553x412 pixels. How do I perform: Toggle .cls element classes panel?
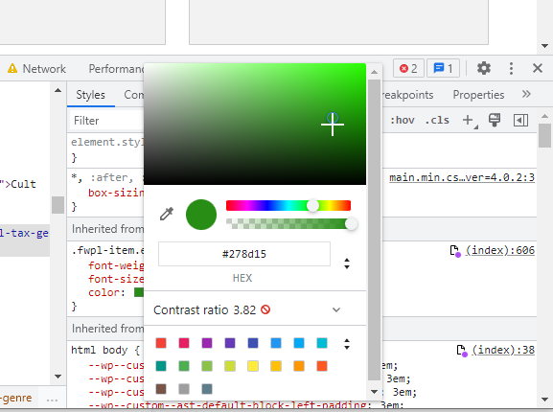437,120
